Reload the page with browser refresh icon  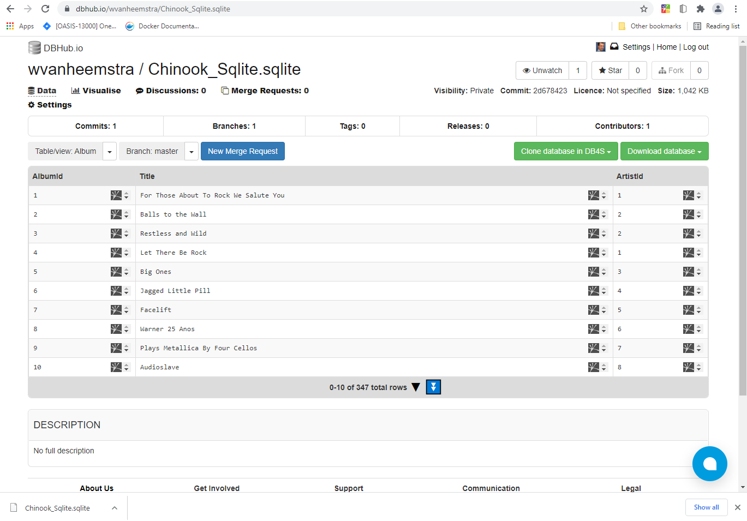pyautogui.click(x=45, y=9)
